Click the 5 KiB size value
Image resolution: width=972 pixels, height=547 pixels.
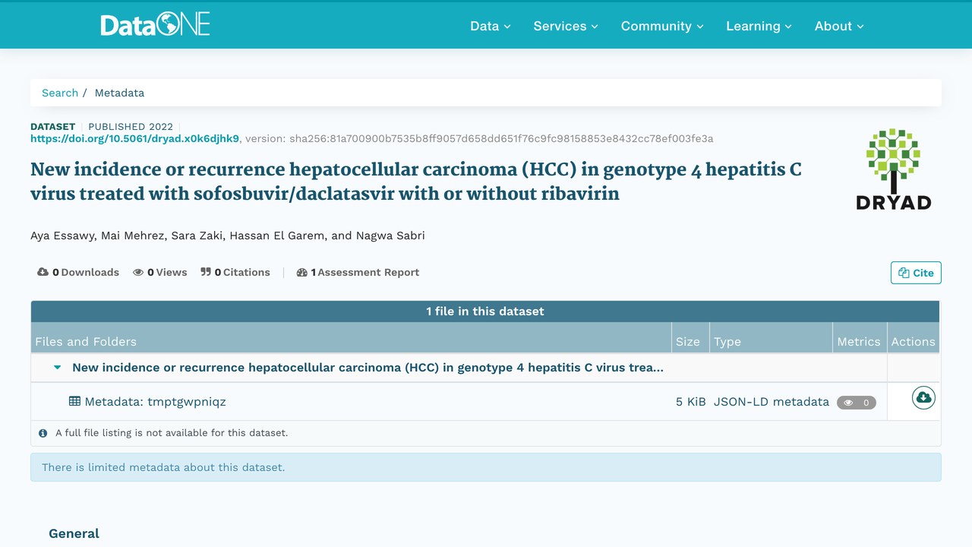pos(691,401)
